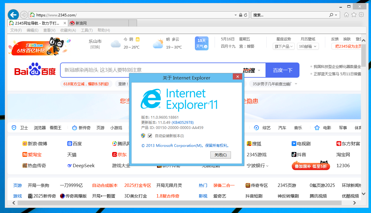
Task: Go back with the blue back arrow
Action: [x=13, y=14]
